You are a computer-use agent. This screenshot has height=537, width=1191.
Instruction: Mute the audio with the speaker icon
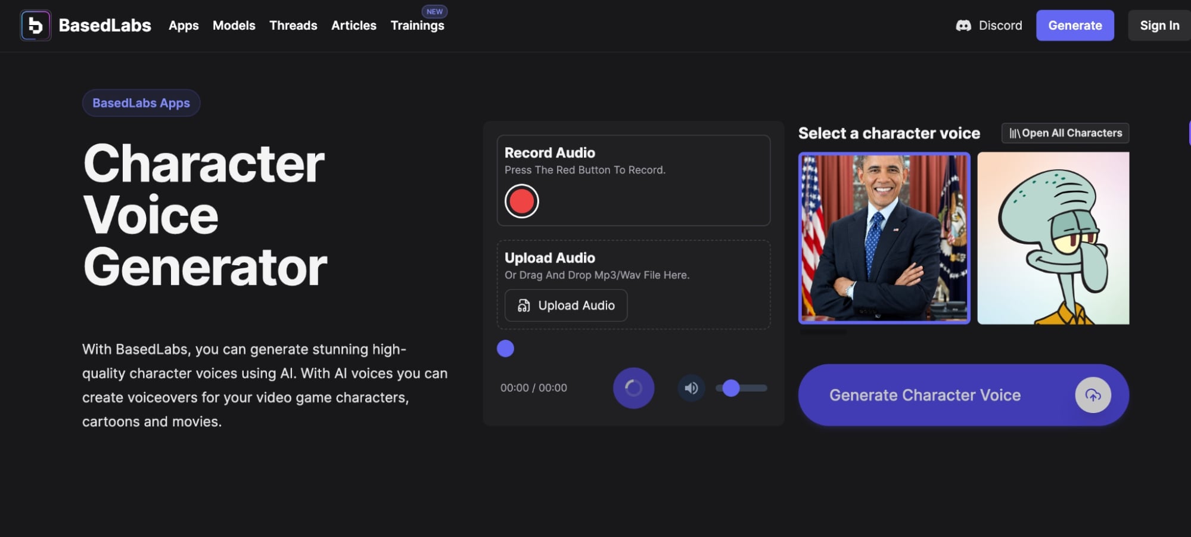pos(691,388)
